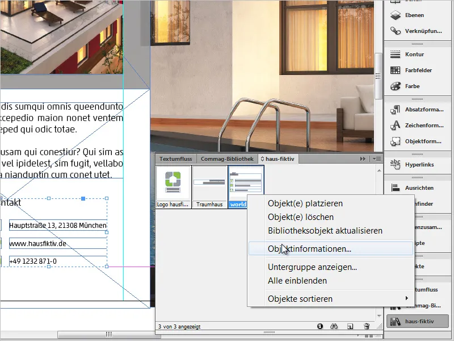Click binoculars show subset icon
This screenshot has height=341, width=454.
334,326
